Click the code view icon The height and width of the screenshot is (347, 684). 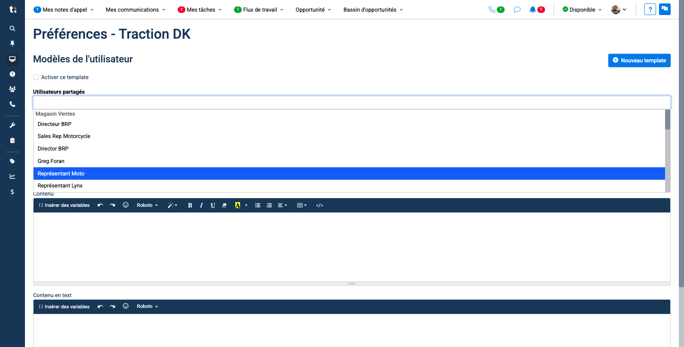point(319,206)
